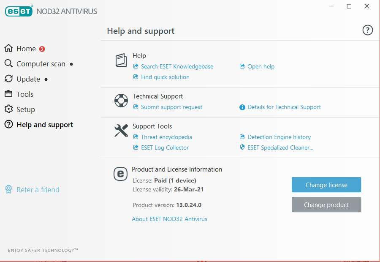
Task: Click external icon beside ESET Log Collector
Action: click(x=136, y=147)
